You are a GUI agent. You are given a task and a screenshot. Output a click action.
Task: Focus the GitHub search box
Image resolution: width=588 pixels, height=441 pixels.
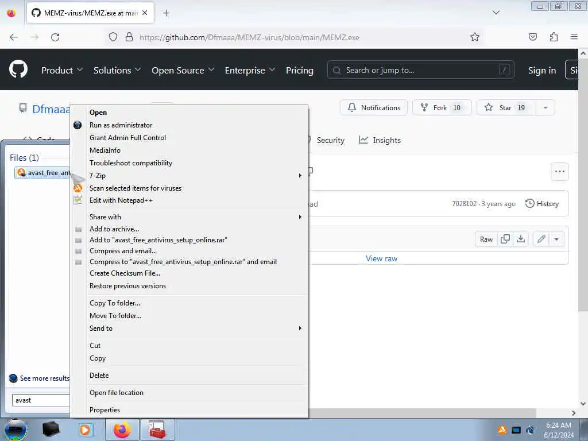pyautogui.click(x=420, y=70)
